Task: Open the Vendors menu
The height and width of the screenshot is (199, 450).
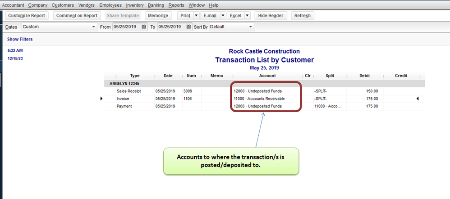Action: pos(87,5)
